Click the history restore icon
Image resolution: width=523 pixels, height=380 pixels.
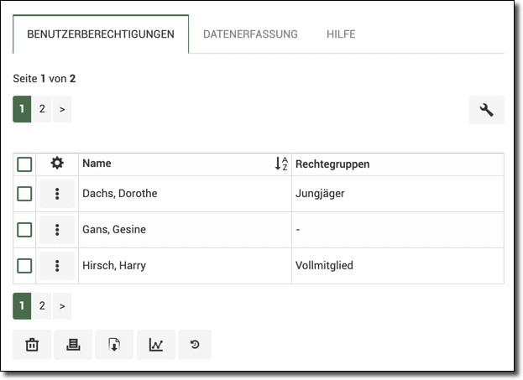(195, 345)
